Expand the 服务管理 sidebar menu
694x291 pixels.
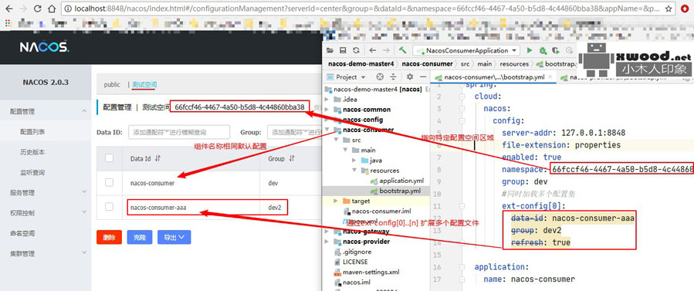coord(84,192)
